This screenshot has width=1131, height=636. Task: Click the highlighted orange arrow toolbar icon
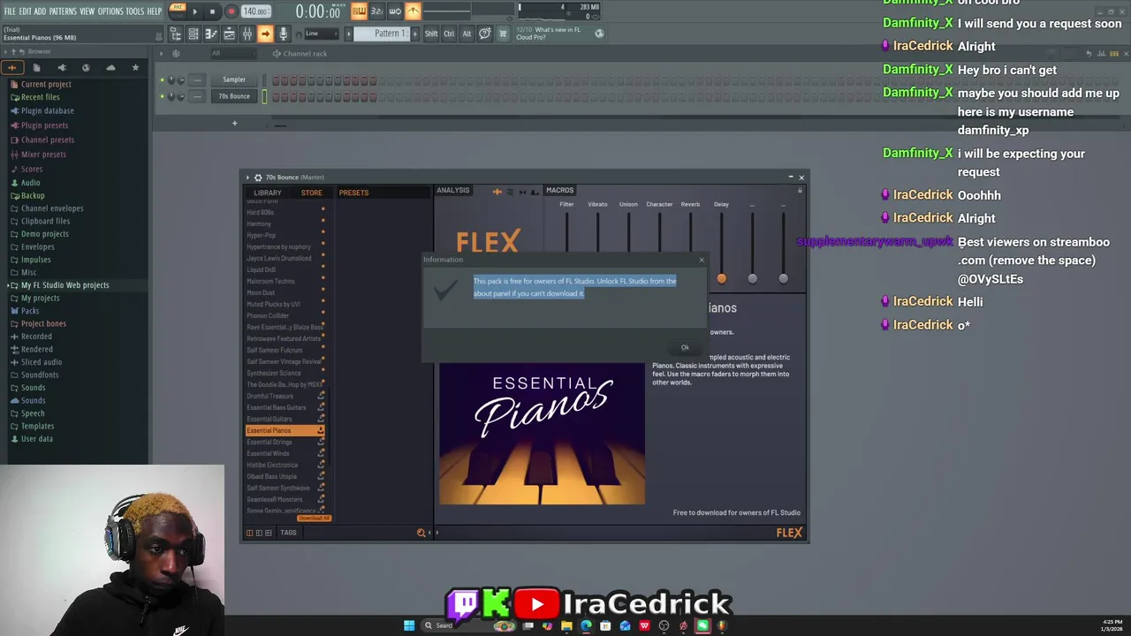point(265,34)
